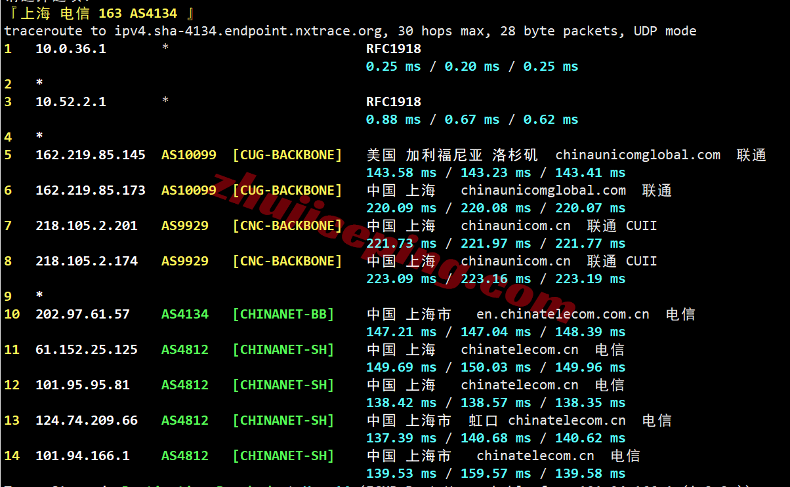This screenshot has height=487, width=790.
Task: Click the latency line 0.88 ms / 0.67 ms / 0.62 ms
Action: tap(472, 119)
